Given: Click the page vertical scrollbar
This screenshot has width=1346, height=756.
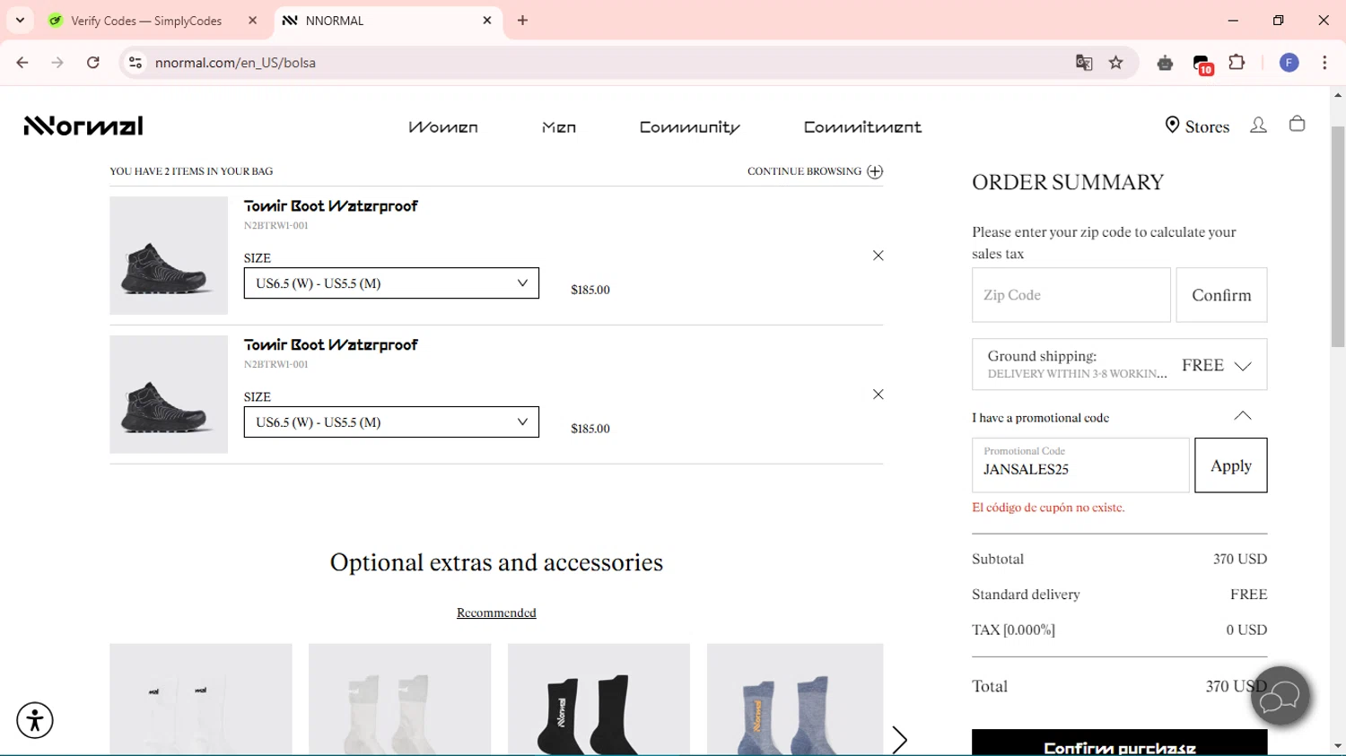Looking at the screenshot, I should click(x=1338, y=237).
